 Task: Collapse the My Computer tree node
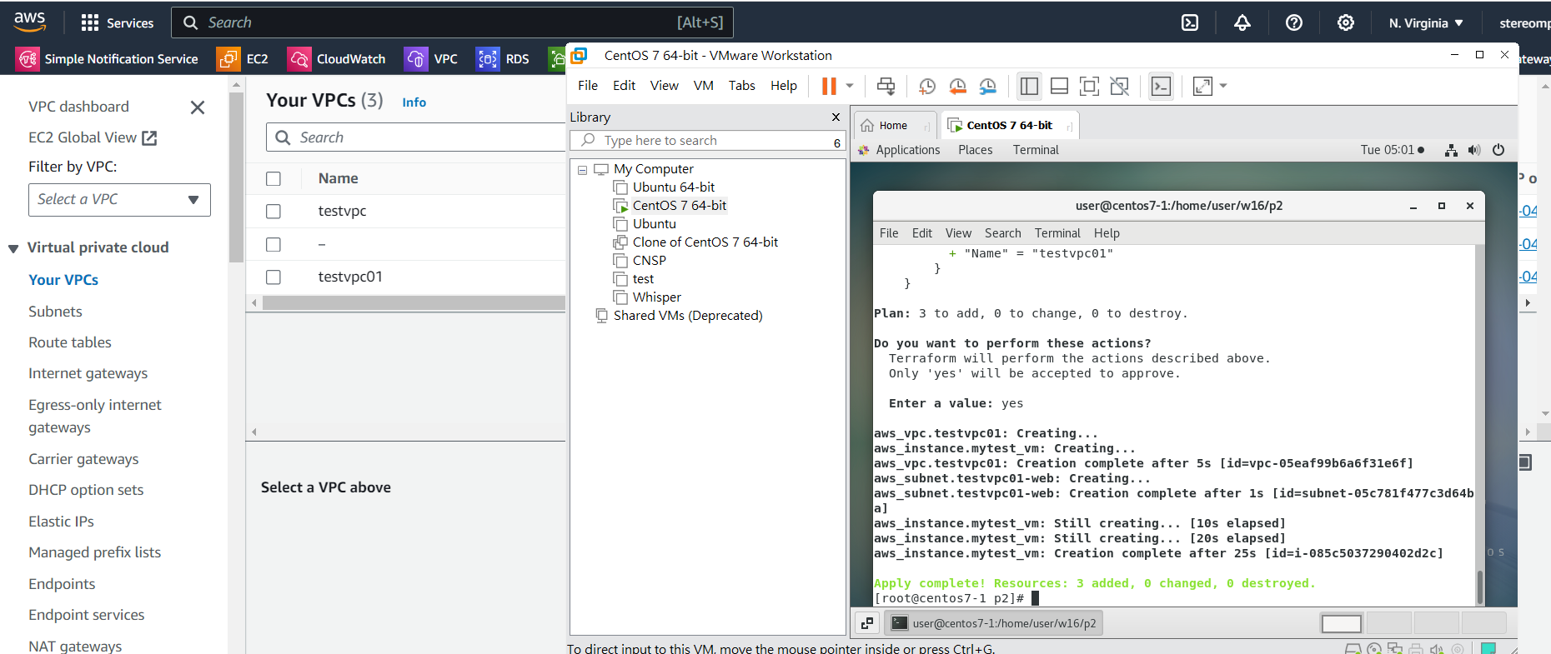tap(582, 170)
